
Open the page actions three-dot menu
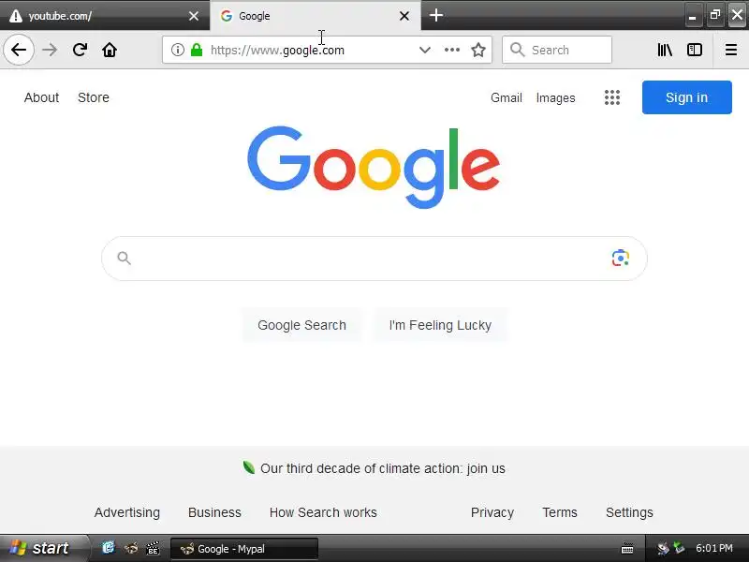pyautogui.click(x=452, y=50)
